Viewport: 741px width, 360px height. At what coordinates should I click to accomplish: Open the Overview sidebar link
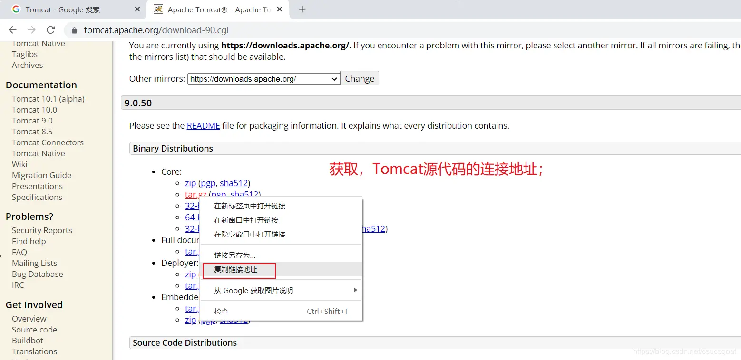pyautogui.click(x=29, y=319)
